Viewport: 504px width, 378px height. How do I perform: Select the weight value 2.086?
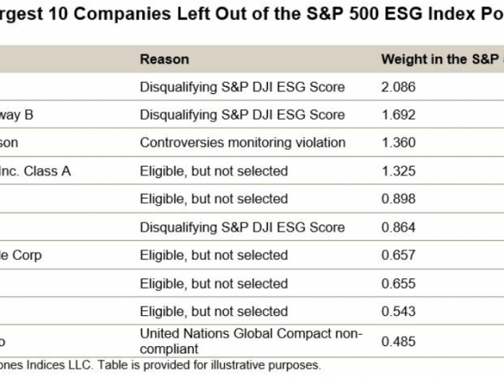[x=398, y=87]
